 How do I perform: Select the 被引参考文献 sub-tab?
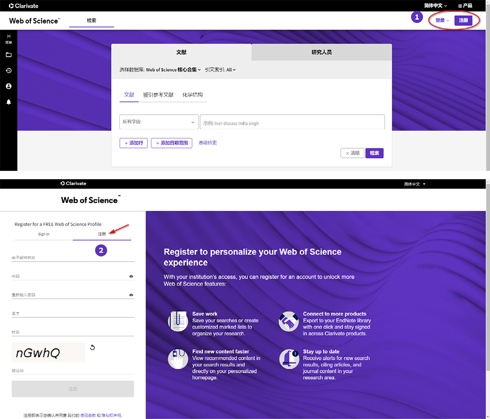coord(158,95)
